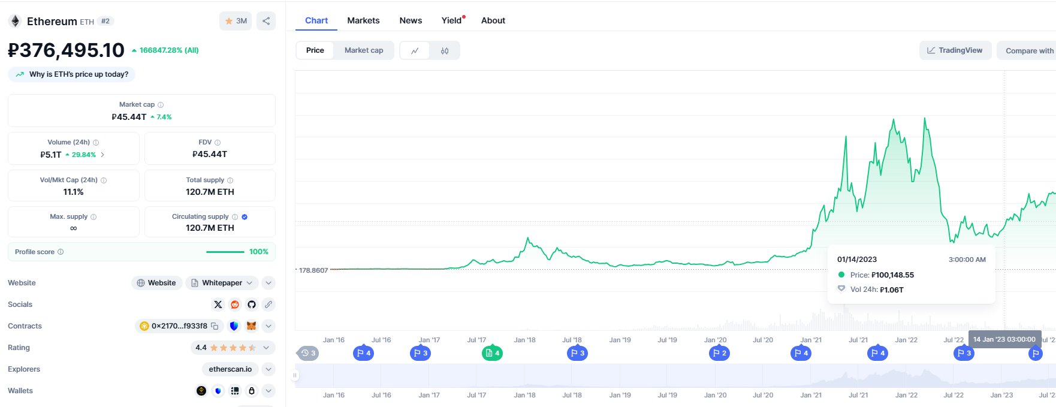Click the blue shield icon in Contracts row
1056x407 pixels.
click(234, 326)
